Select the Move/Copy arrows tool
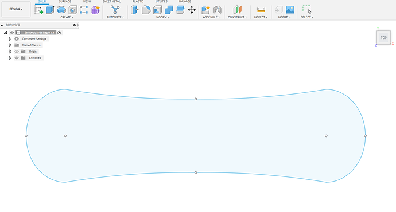Screen dimensions: 396x212 point(192,10)
